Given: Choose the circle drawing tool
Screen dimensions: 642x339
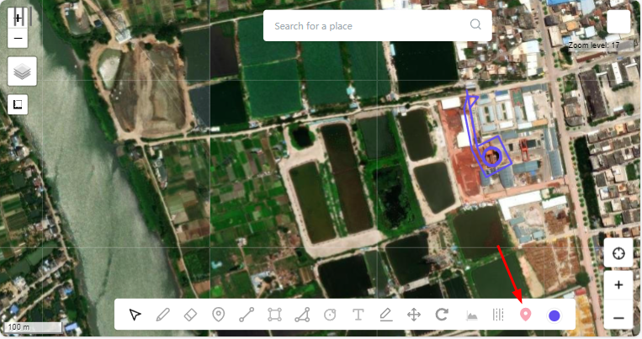Looking at the screenshot, I should [330, 315].
